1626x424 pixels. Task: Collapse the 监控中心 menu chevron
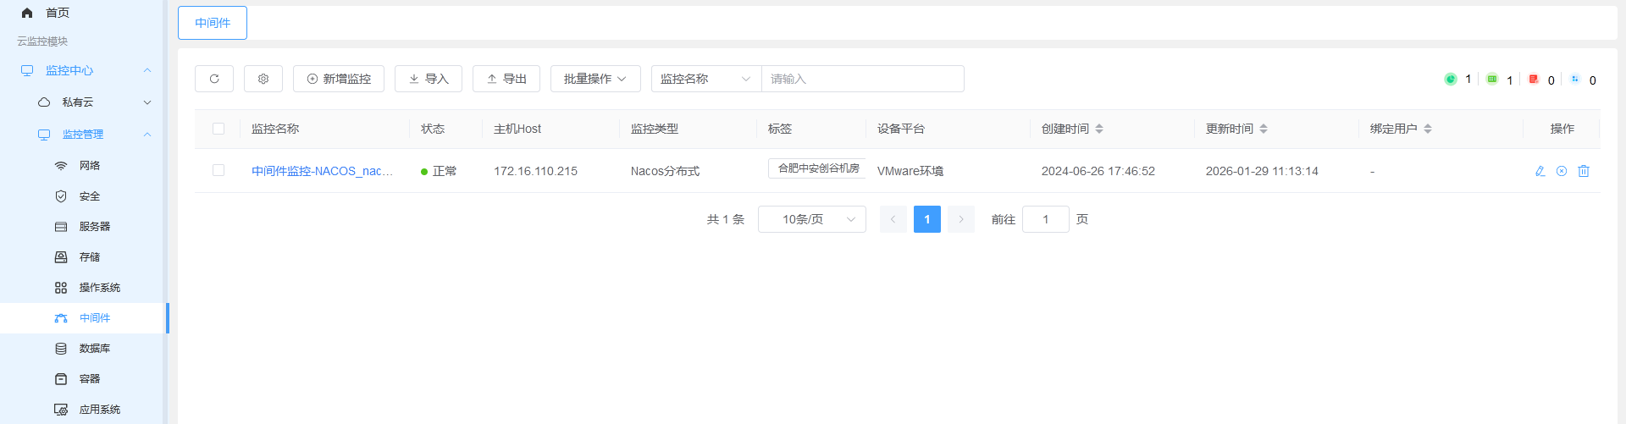pos(147,70)
